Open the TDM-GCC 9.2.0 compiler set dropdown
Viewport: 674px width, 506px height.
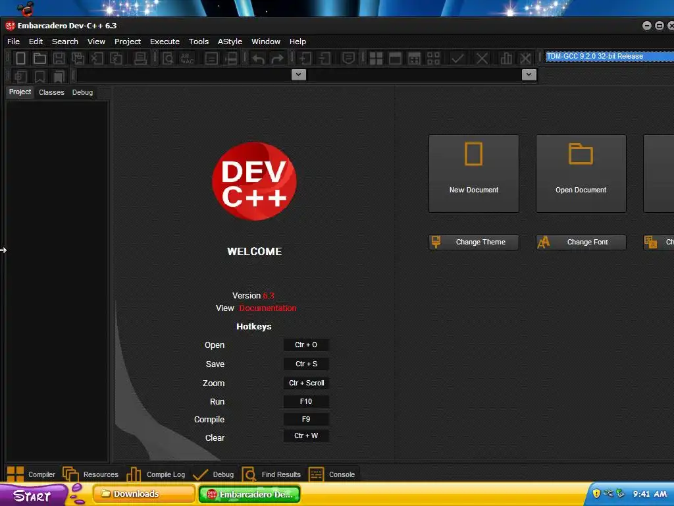tap(609, 57)
